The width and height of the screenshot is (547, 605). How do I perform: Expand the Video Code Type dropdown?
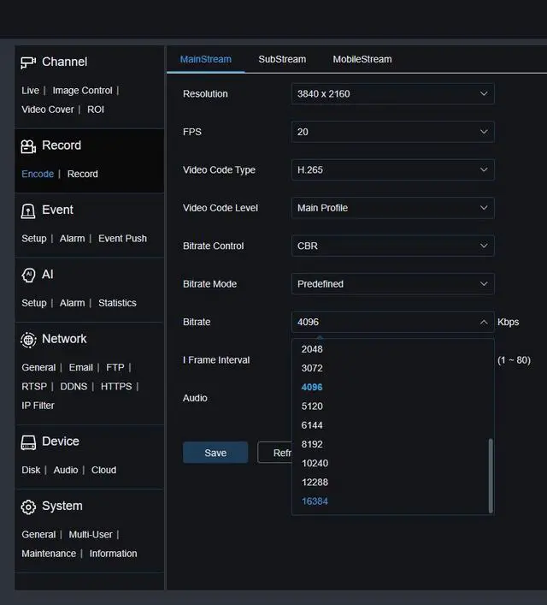pos(393,169)
